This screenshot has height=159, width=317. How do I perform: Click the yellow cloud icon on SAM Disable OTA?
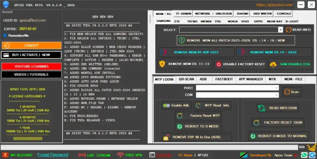click(x=273, y=64)
